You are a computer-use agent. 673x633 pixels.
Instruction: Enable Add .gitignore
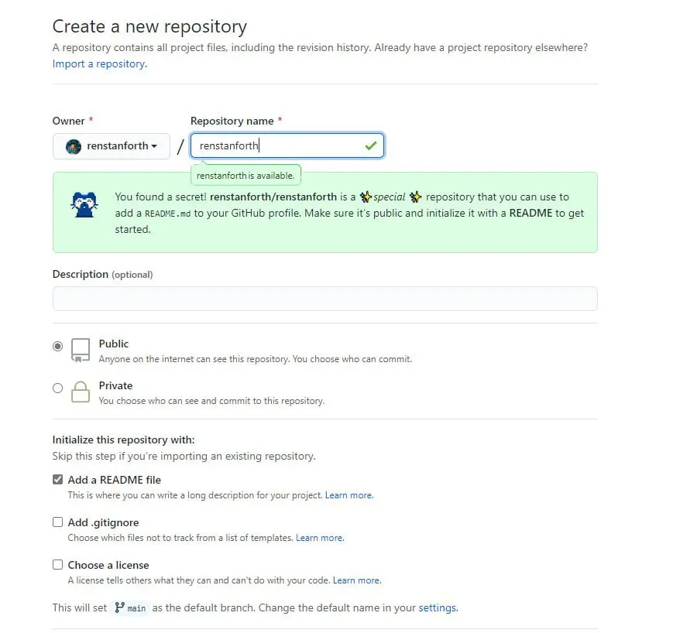click(57, 522)
